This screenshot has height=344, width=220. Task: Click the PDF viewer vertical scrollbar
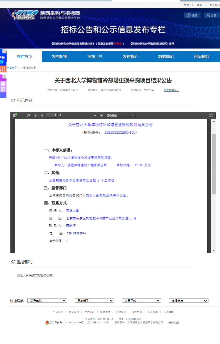point(214,165)
